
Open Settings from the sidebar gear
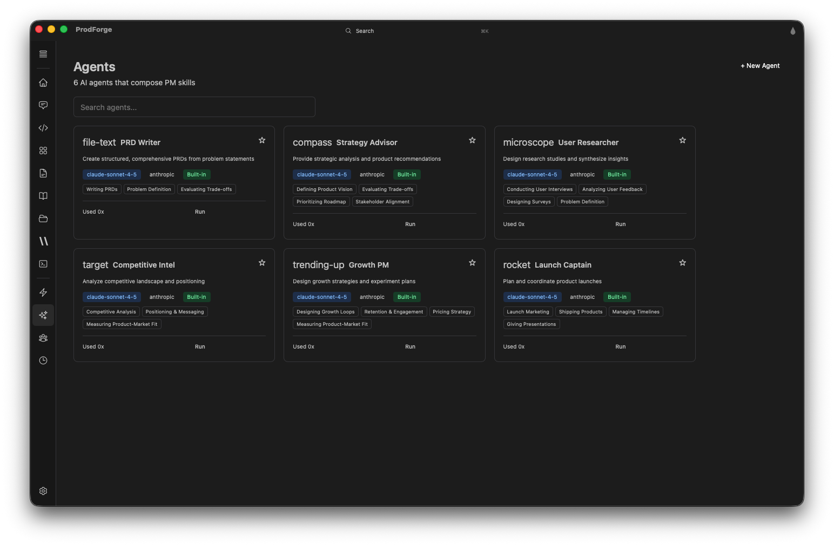pyautogui.click(x=43, y=491)
